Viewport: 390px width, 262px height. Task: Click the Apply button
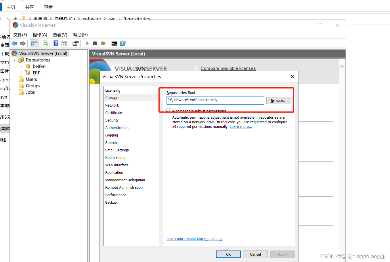(282, 254)
